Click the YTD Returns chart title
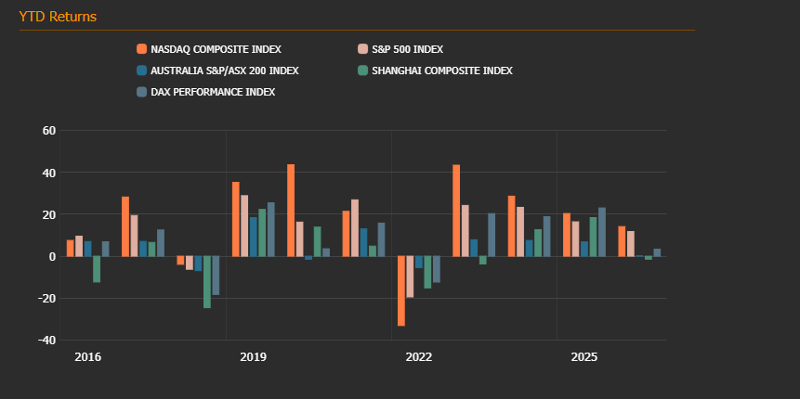Image resolution: width=800 pixels, height=399 pixels. [58, 17]
